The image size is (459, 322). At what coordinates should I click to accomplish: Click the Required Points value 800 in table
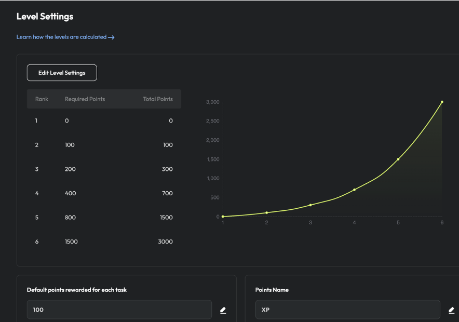[x=70, y=218]
